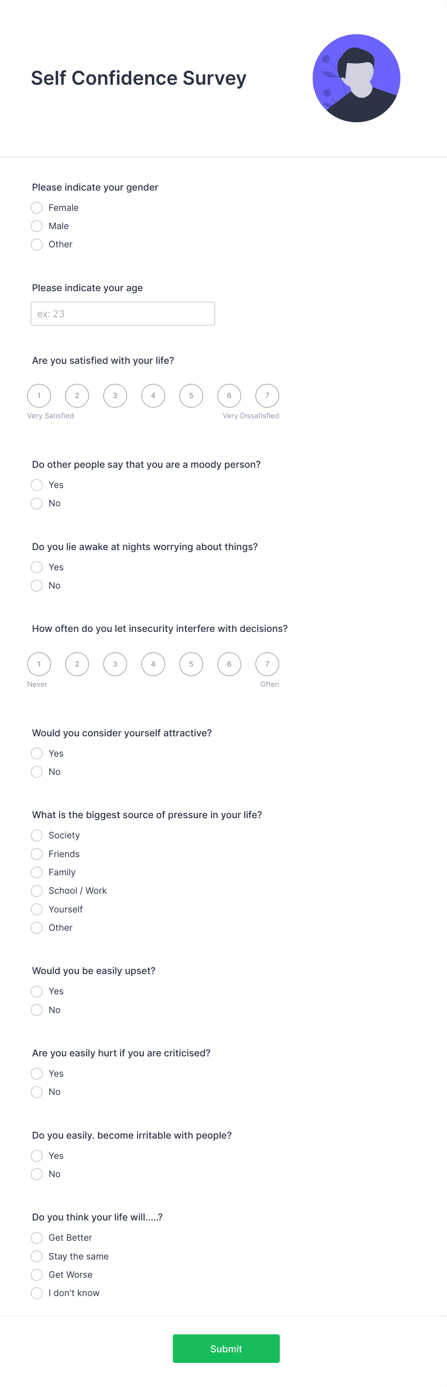Image resolution: width=447 pixels, height=1387 pixels.
Task: Select the Female gender option
Action: (37, 207)
